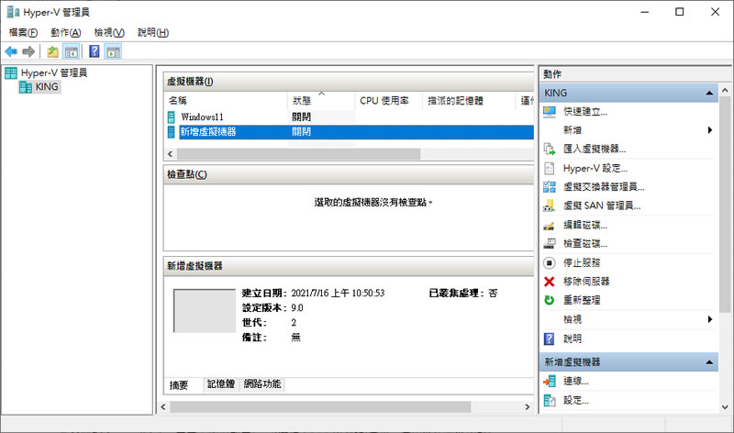Select the Hyper-V 管理員 root tree node
The width and height of the screenshot is (734, 433).
tap(46, 72)
